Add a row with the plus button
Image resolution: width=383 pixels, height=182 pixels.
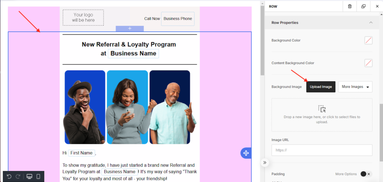[x=130, y=29]
